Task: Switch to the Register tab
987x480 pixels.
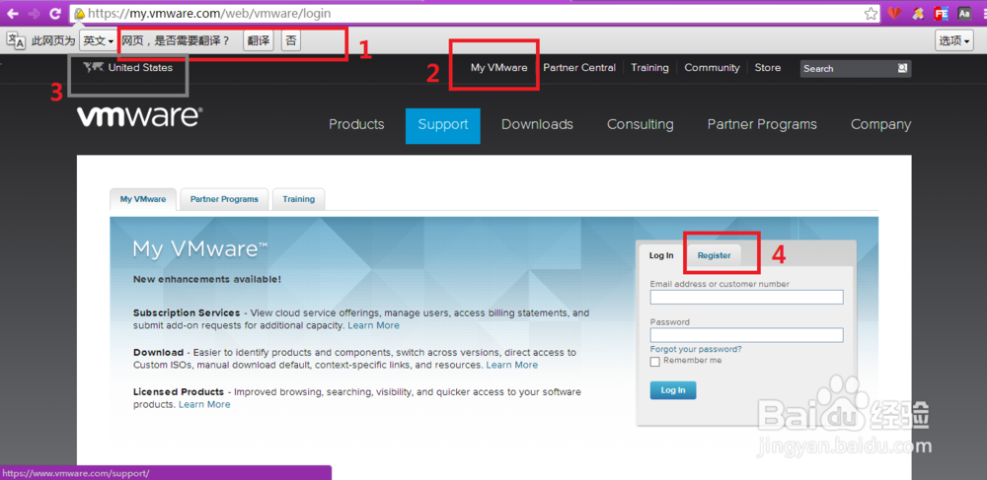Action: pyautogui.click(x=714, y=255)
